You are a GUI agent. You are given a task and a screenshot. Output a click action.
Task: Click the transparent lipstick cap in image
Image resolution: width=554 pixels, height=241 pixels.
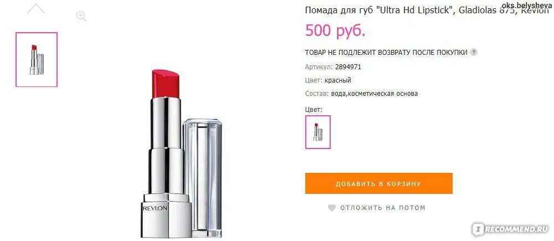[203, 178]
